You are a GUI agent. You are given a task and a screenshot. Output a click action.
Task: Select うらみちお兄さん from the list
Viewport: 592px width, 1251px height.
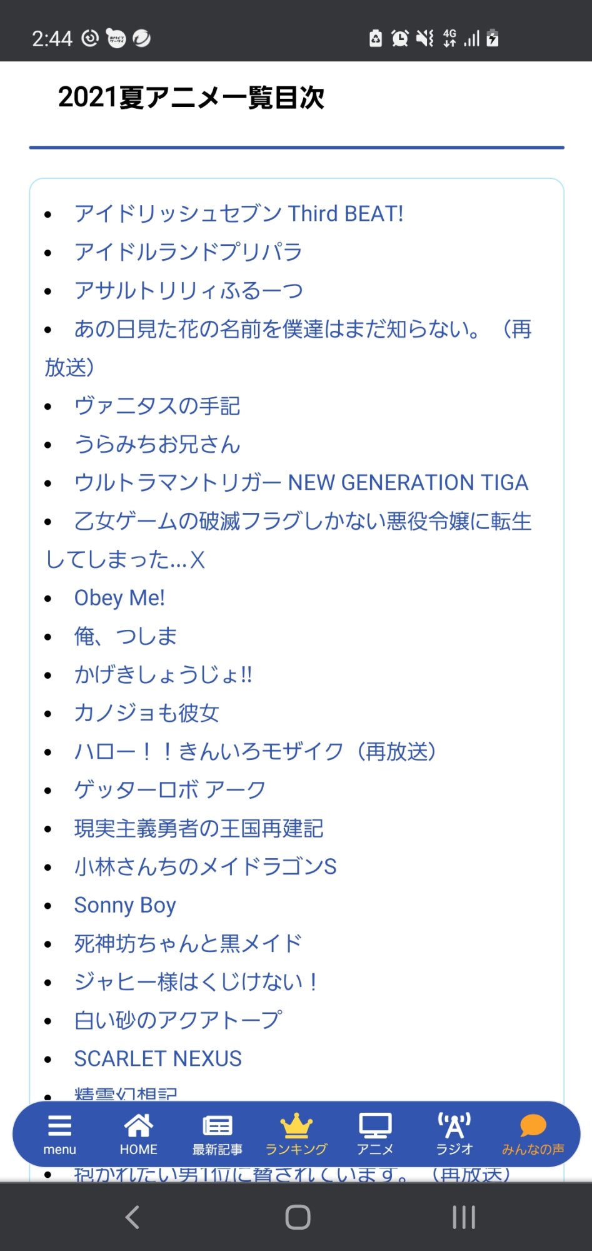157,445
